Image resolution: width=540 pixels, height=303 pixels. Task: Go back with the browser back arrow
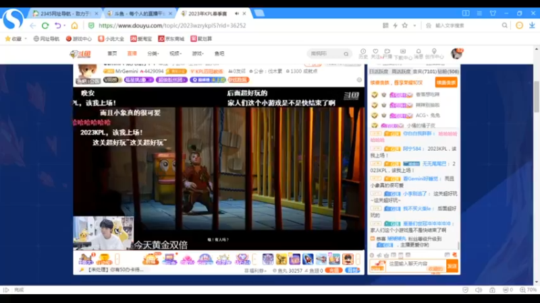point(32,26)
